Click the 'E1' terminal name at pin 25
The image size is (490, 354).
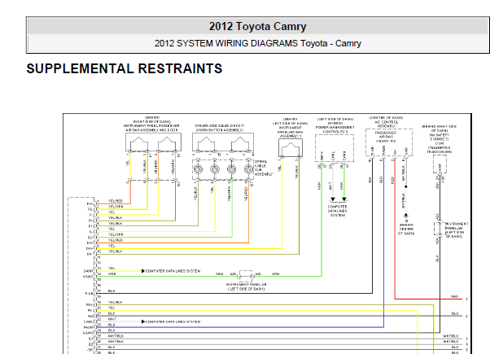91,339
